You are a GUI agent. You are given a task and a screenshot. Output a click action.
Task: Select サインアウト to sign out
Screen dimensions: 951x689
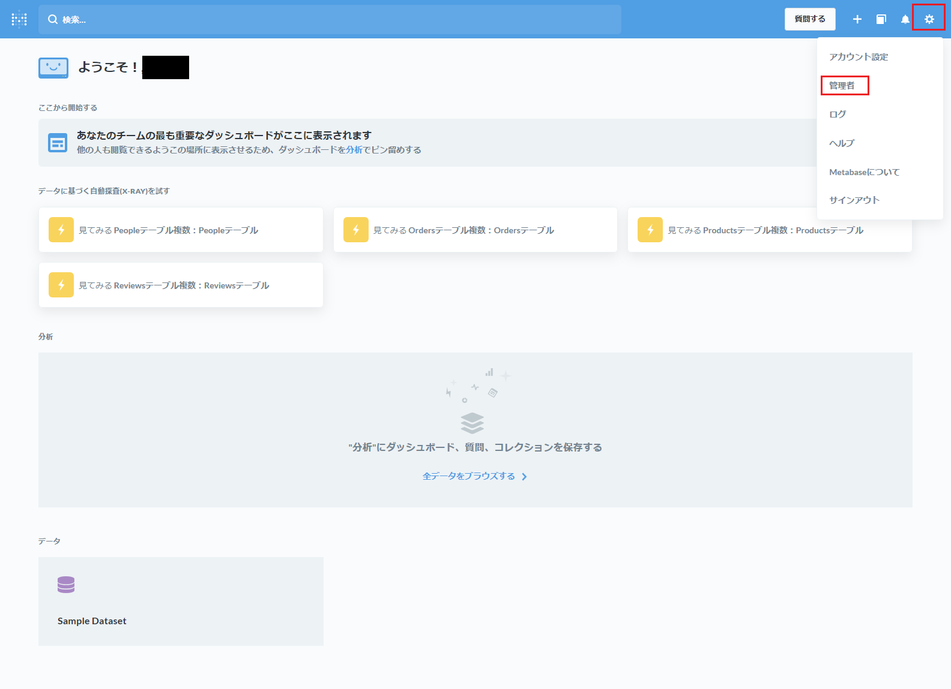(854, 200)
